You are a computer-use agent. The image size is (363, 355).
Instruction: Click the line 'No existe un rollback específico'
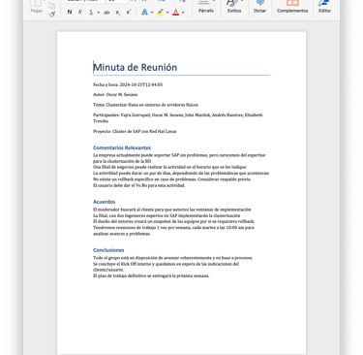172,179
